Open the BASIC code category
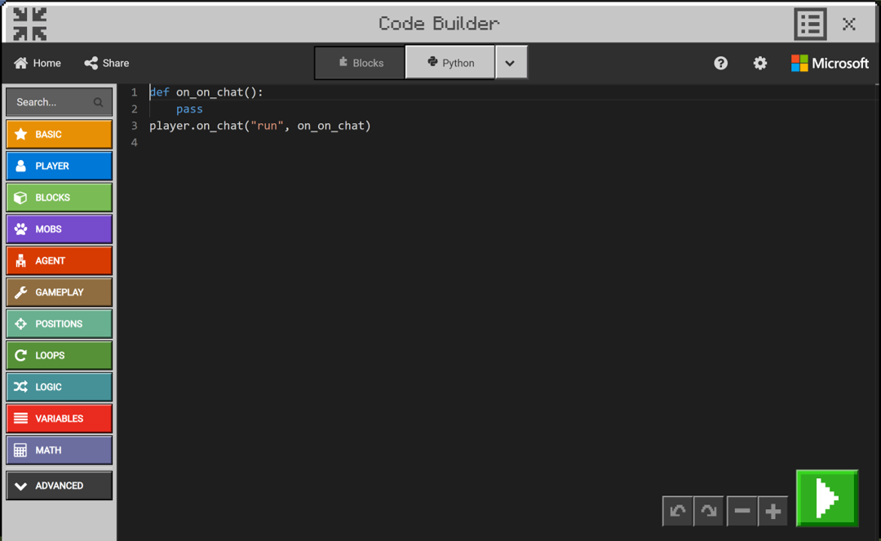Image resolution: width=881 pixels, height=541 pixels. click(59, 134)
